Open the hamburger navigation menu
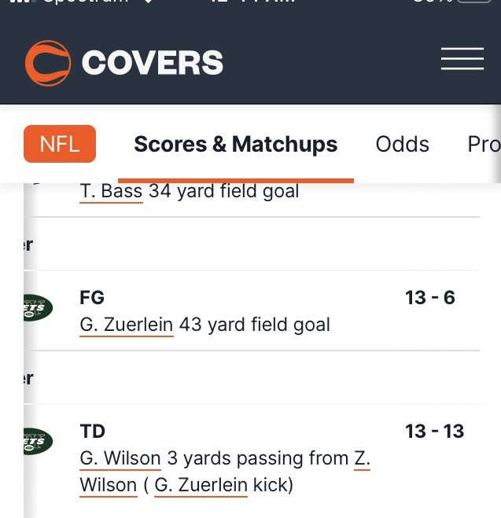 click(462, 60)
